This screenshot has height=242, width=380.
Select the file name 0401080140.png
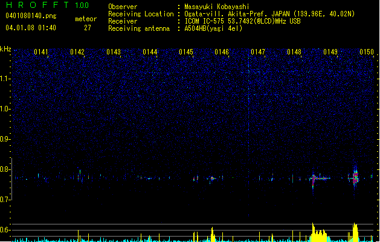pos(31,16)
